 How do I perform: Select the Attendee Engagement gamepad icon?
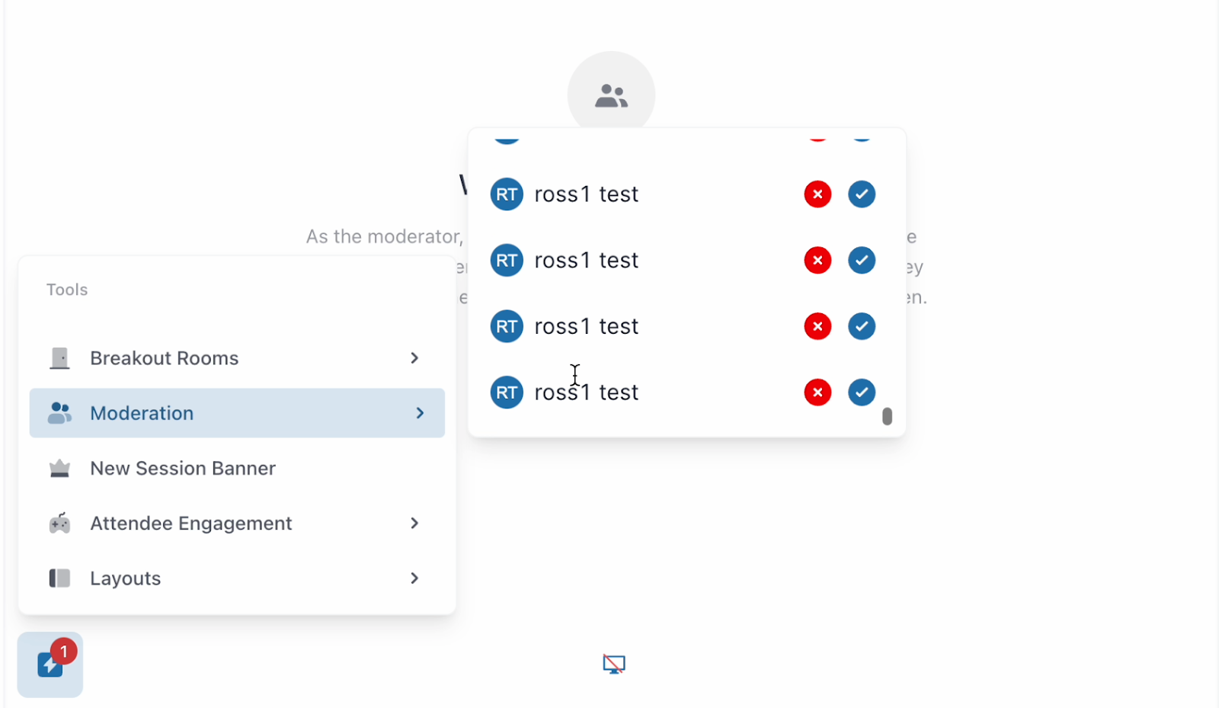[x=59, y=524]
